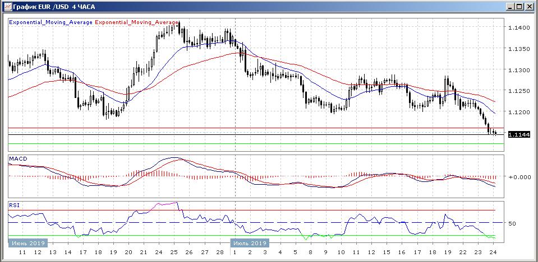Click date 19 under the July section
Screen dimensions: 538x262
(448, 252)
